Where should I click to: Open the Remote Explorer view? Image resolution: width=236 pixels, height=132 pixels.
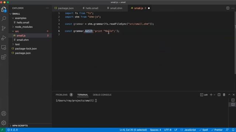(4, 47)
